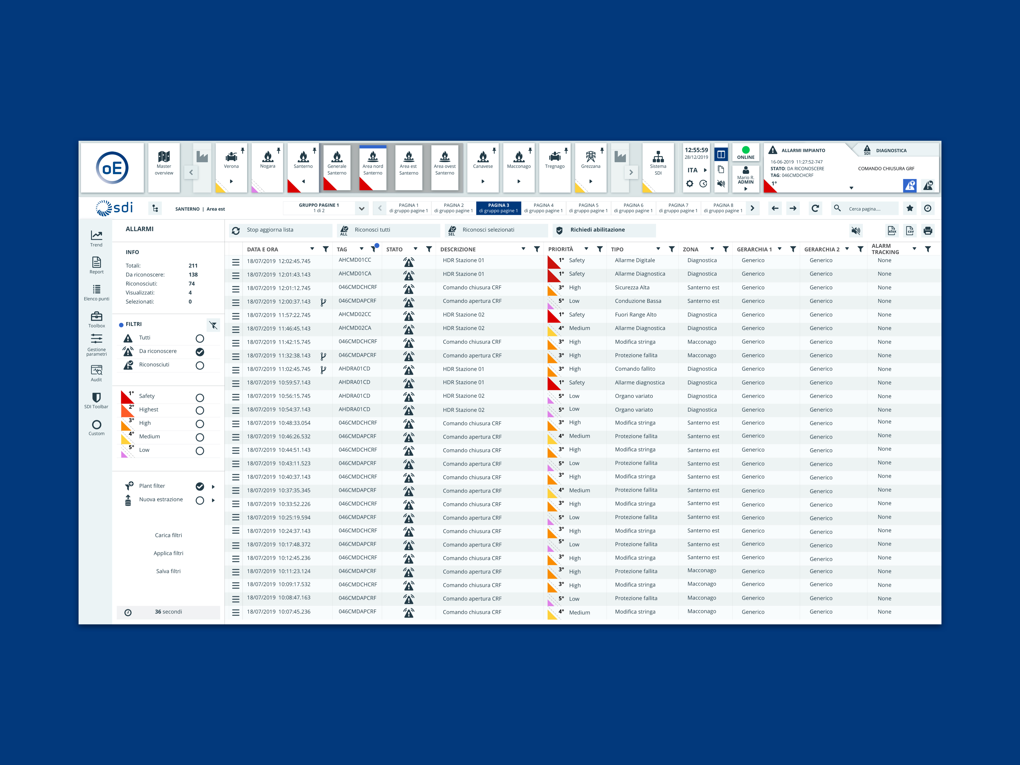
Task: Click the Salva filtri link
Action: click(x=168, y=571)
